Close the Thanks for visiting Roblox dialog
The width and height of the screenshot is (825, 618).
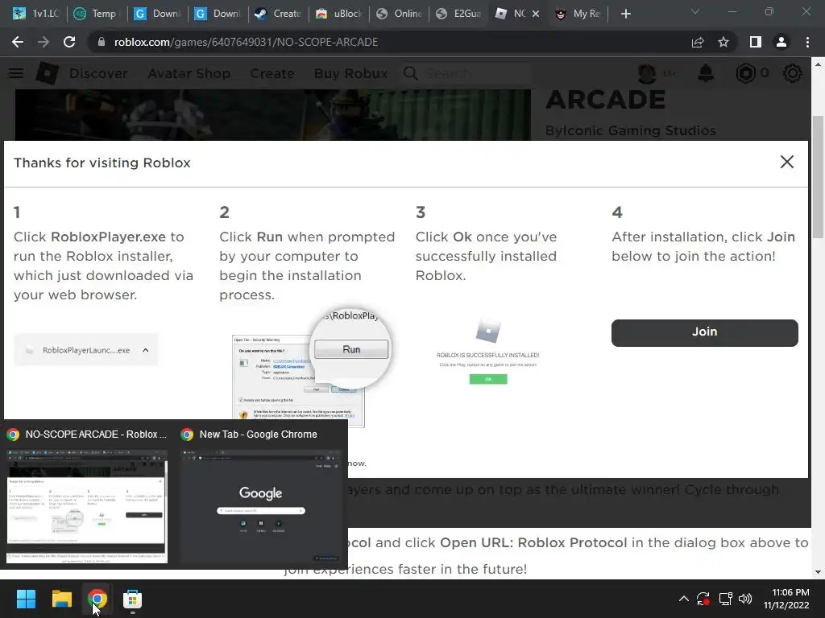click(786, 162)
